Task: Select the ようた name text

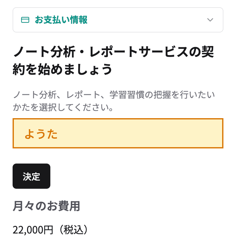Action: pos(41,134)
